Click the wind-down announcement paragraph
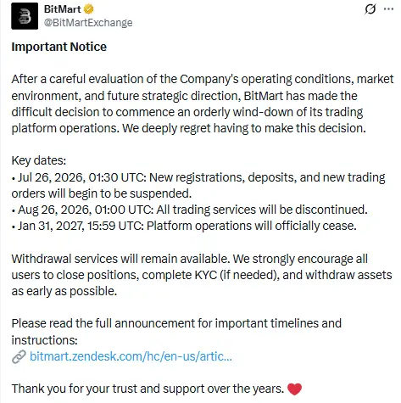401x403 pixels. (x=203, y=104)
